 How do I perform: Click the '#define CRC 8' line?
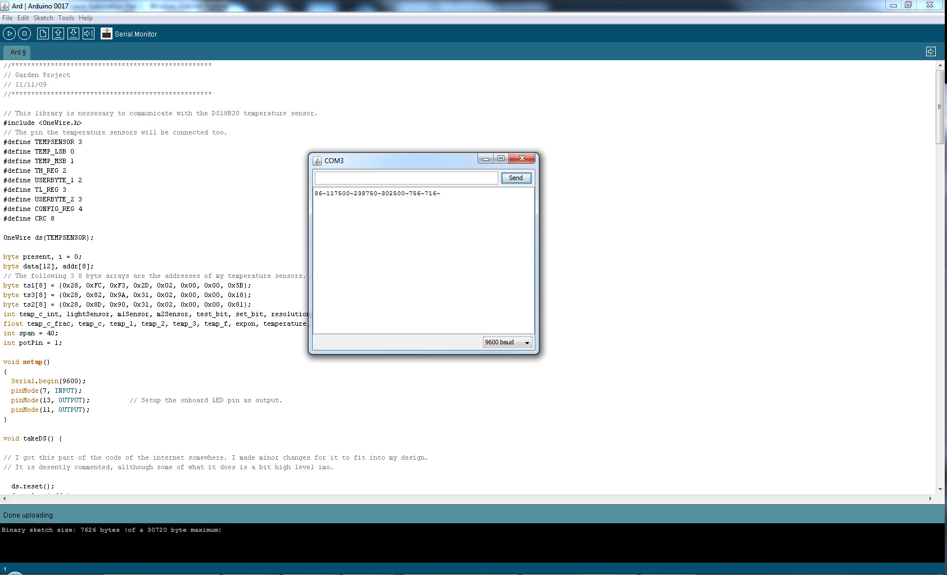coord(29,218)
